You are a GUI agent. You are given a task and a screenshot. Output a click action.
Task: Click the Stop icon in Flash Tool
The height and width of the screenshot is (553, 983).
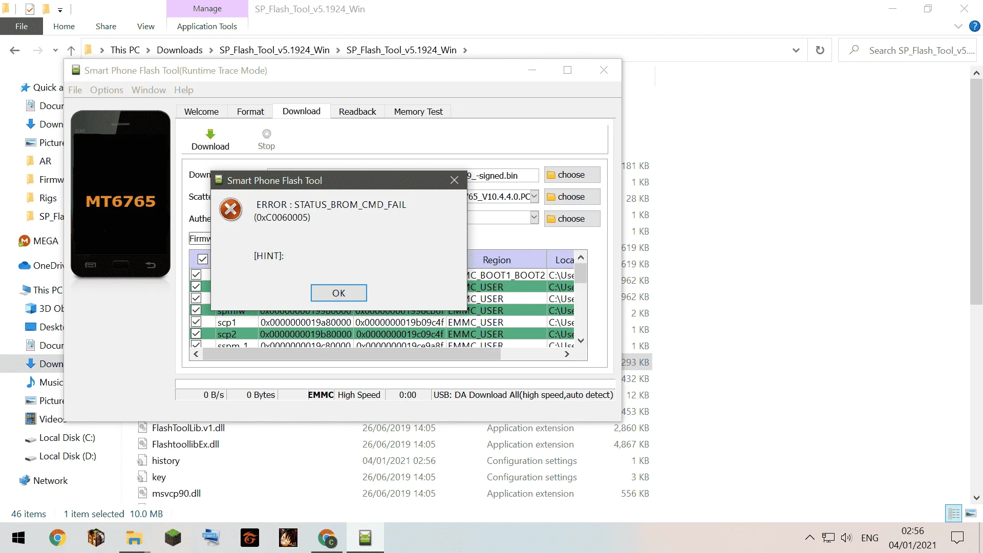[x=266, y=134]
